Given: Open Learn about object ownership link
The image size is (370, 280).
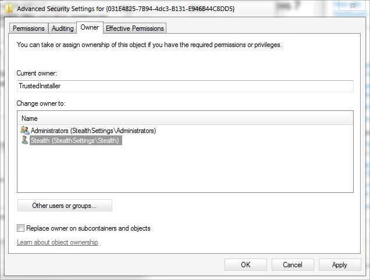Looking at the screenshot, I should (x=58, y=242).
